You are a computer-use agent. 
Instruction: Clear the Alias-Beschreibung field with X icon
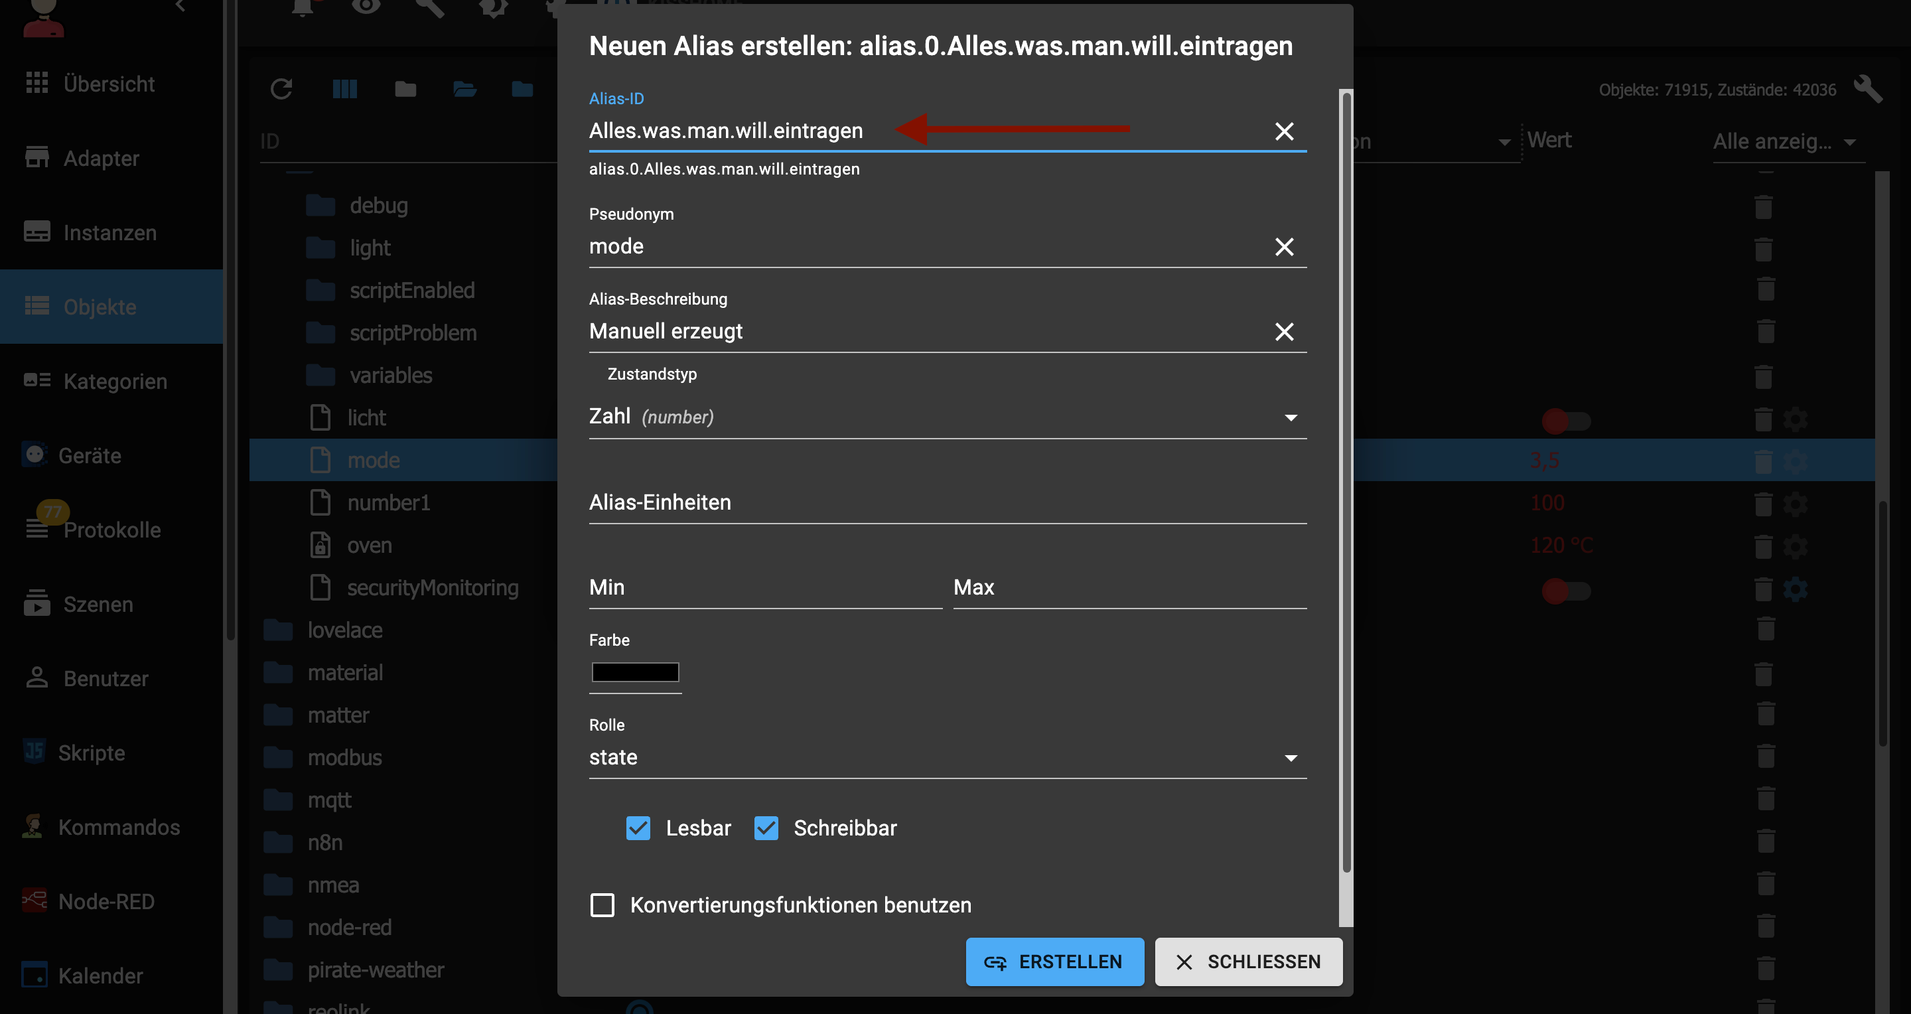point(1283,332)
